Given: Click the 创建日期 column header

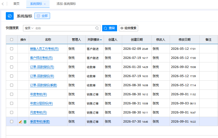Looking at the screenshot, I should click(x=137, y=40).
